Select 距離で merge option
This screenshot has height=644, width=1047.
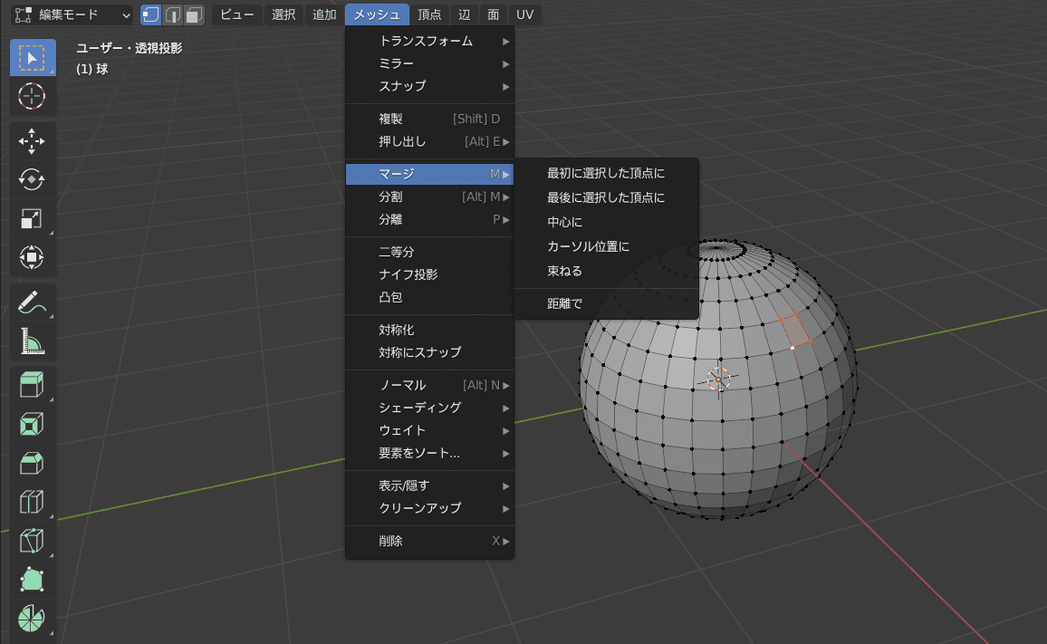tap(606, 304)
